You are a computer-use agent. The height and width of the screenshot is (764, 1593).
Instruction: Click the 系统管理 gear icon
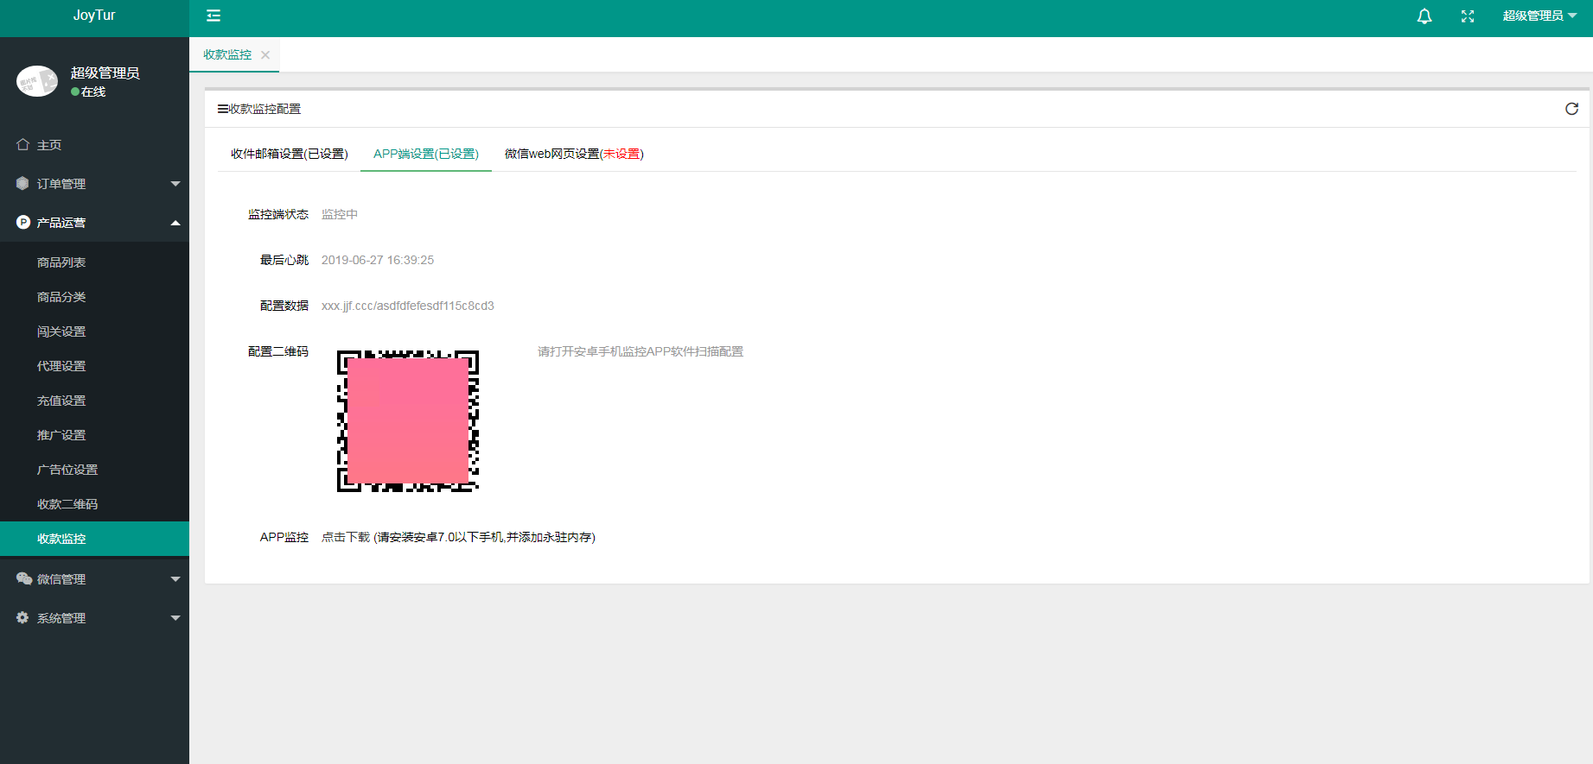[x=22, y=617]
